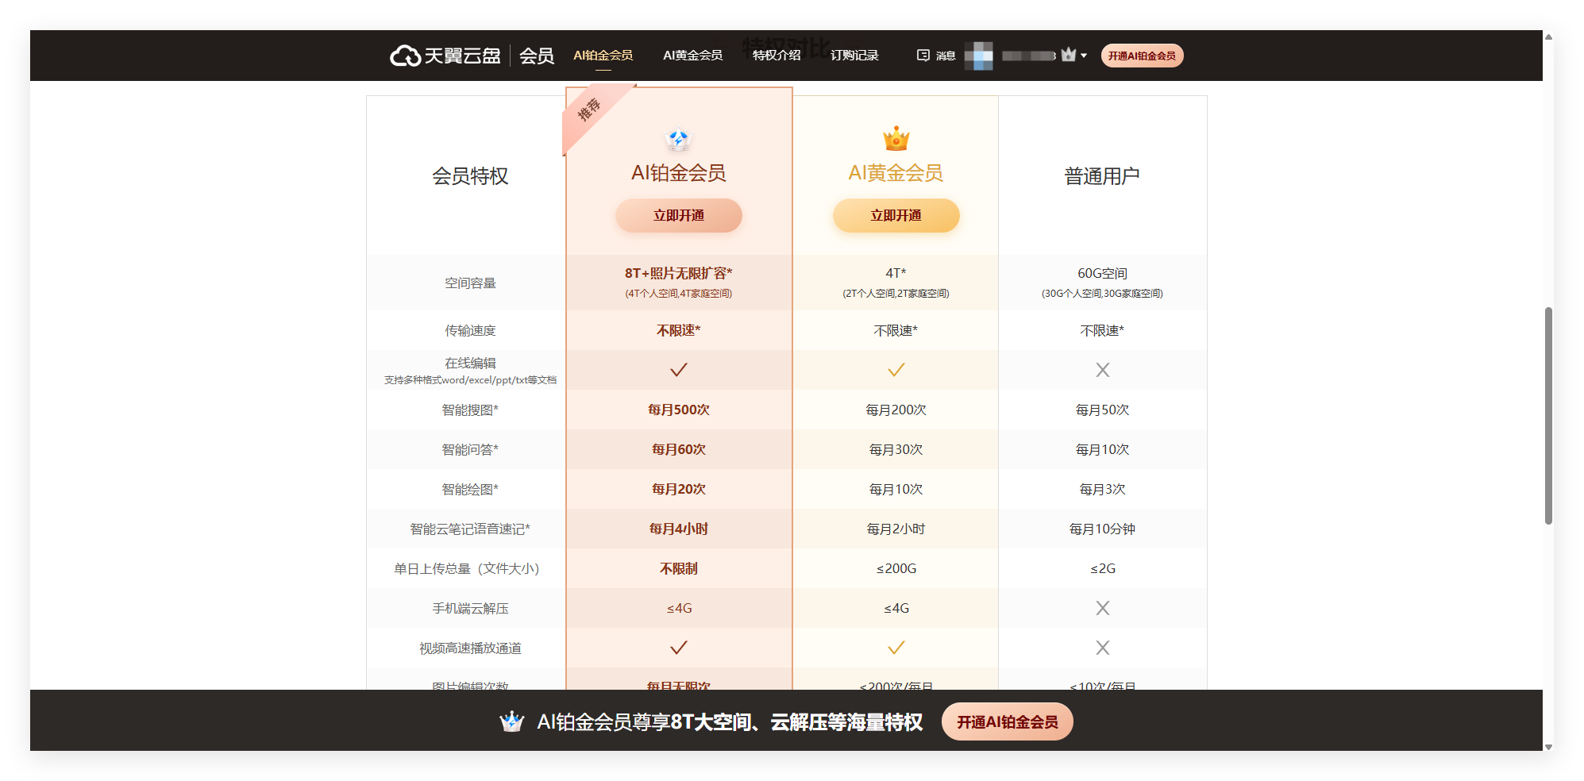Expand the account dropdown arrow
The image size is (1584, 781).
point(1084,56)
